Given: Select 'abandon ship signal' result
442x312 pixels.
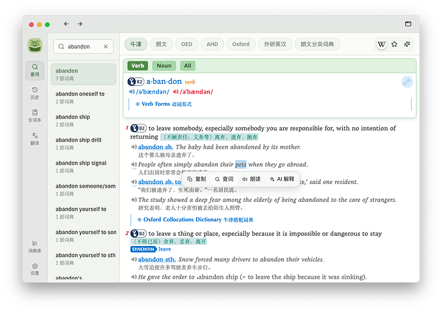Looking at the screenshot, I should point(83,167).
